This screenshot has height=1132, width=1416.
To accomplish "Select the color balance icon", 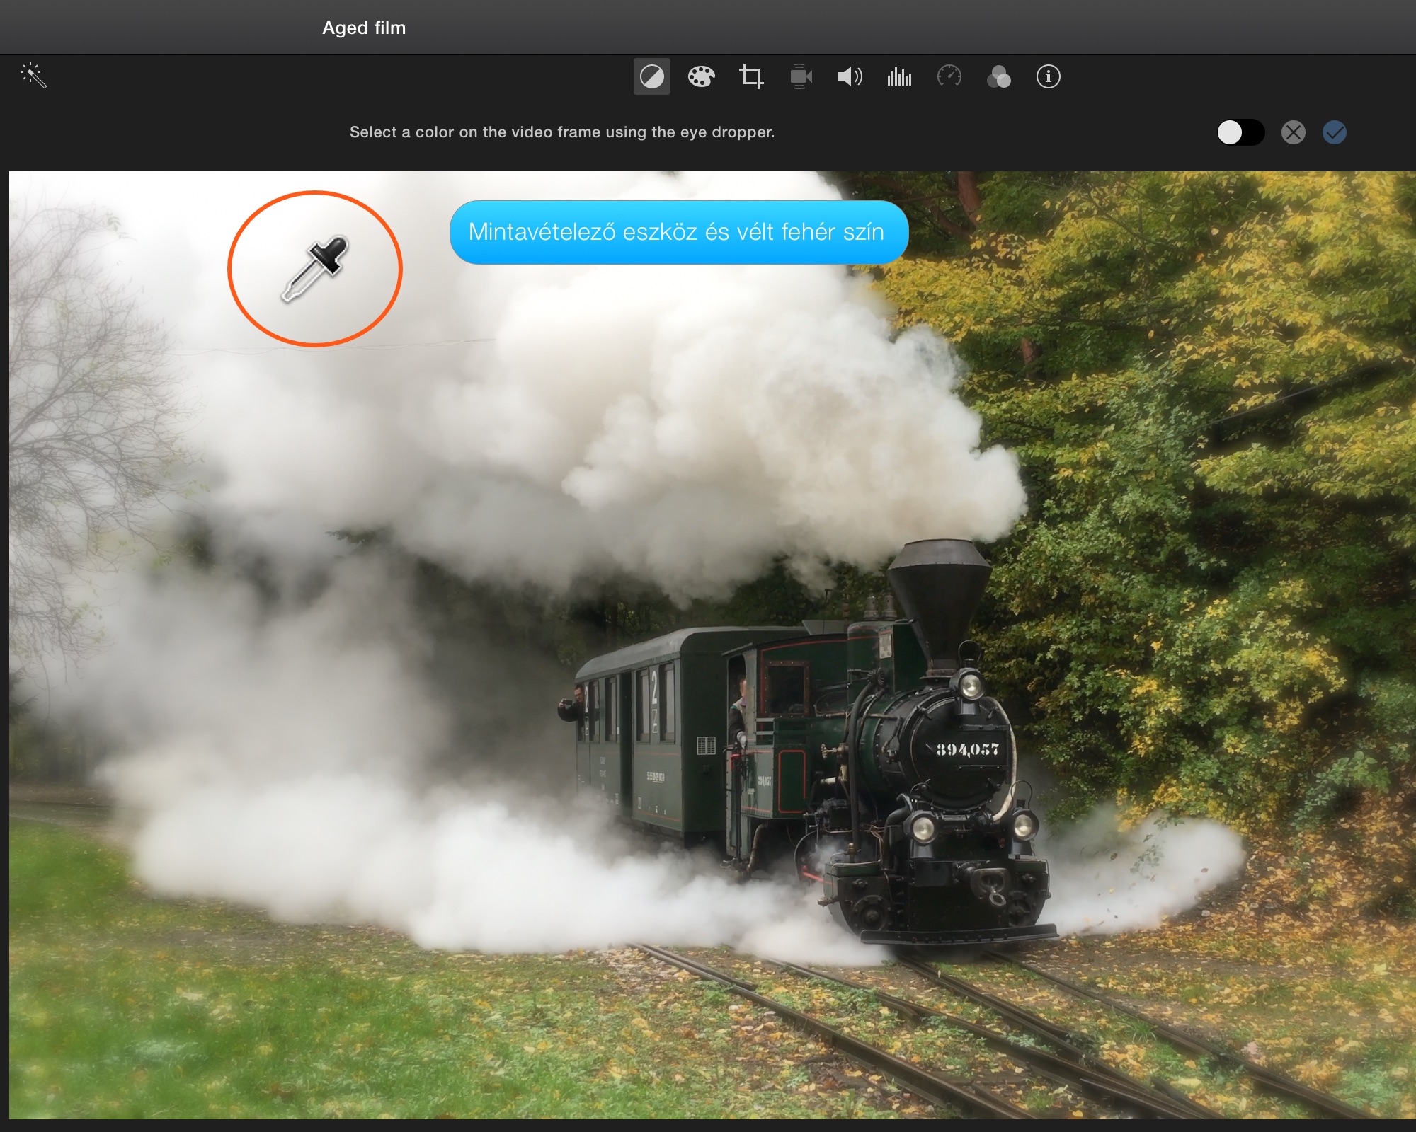I will coord(651,76).
